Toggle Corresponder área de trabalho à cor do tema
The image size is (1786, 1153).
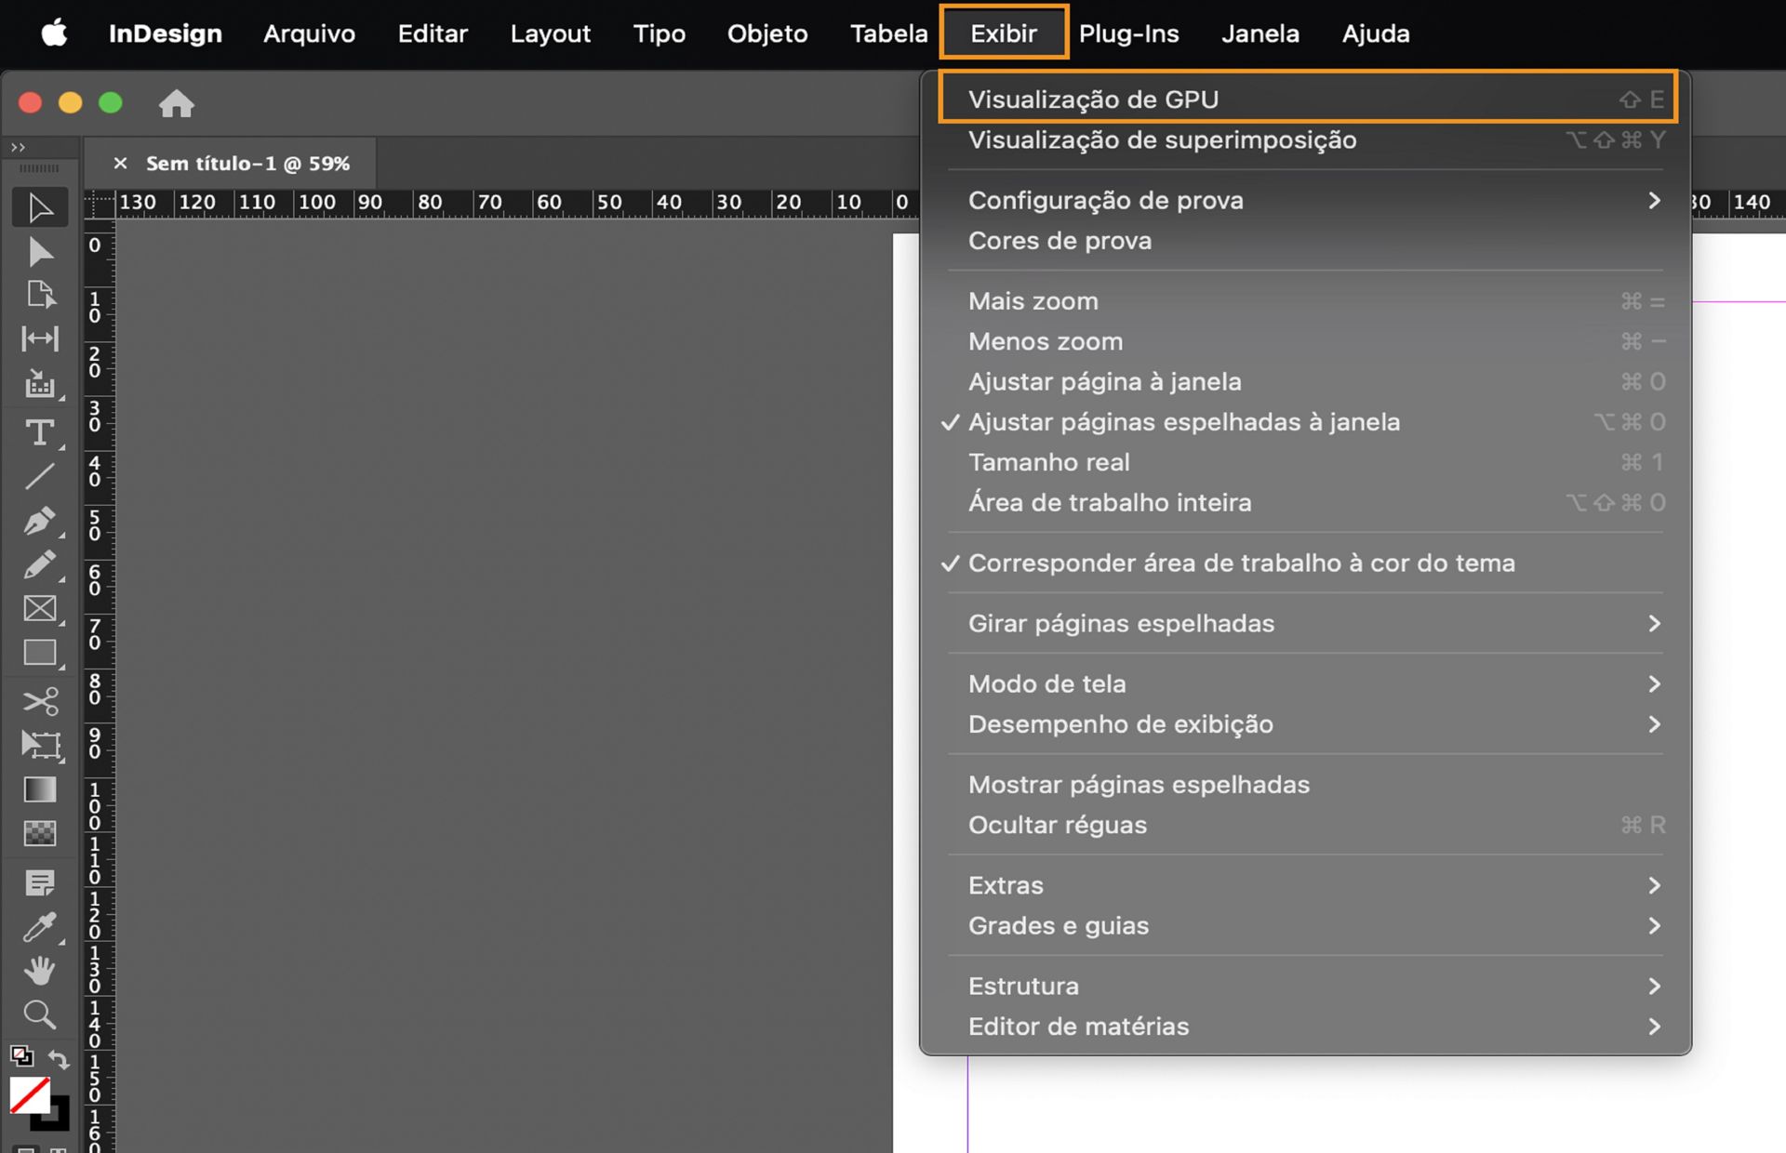coord(1242,563)
